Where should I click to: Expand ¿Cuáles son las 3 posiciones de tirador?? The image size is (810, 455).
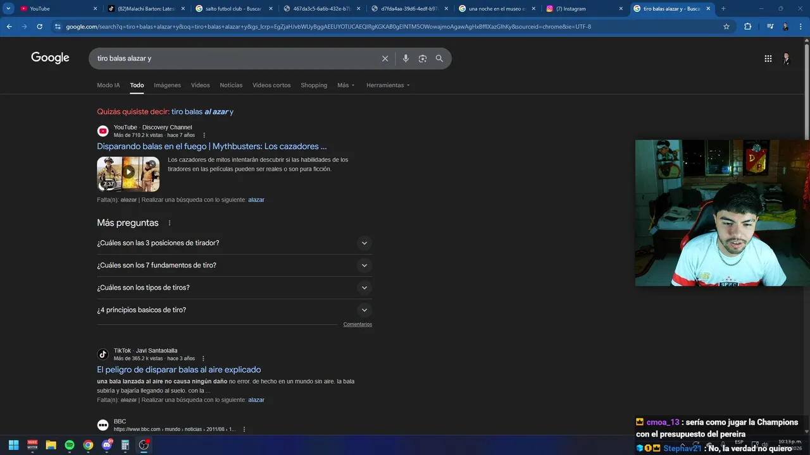(234, 243)
